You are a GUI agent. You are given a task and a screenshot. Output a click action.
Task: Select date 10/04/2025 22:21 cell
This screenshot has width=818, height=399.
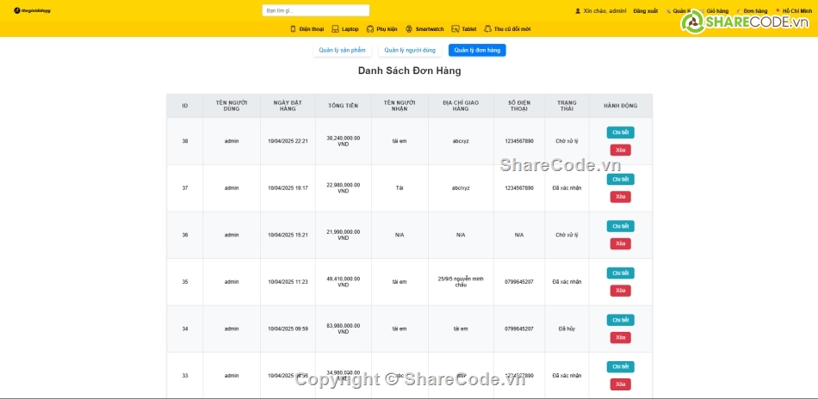click(288, 141)
